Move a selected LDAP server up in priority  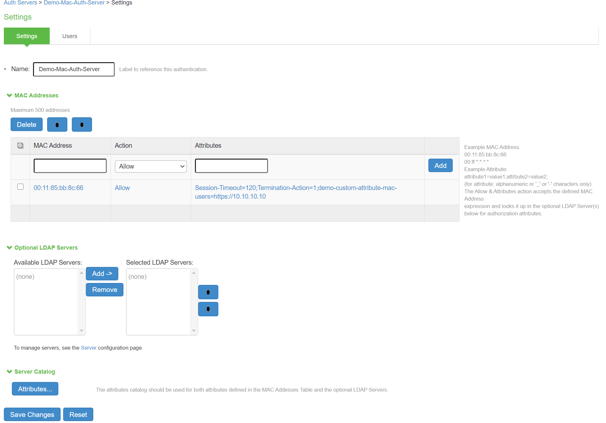[208, 292]
